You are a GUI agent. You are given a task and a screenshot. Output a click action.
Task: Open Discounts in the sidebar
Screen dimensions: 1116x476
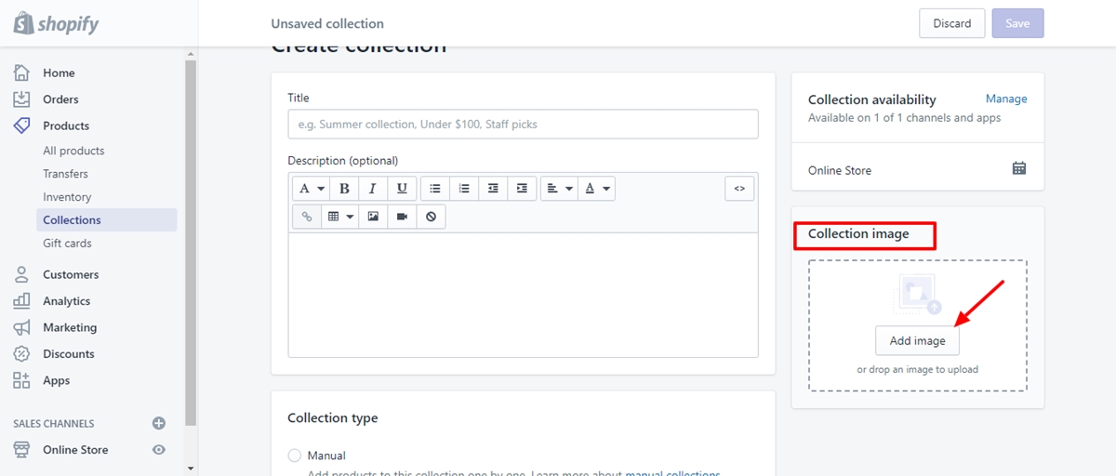(x=69, y=354)
